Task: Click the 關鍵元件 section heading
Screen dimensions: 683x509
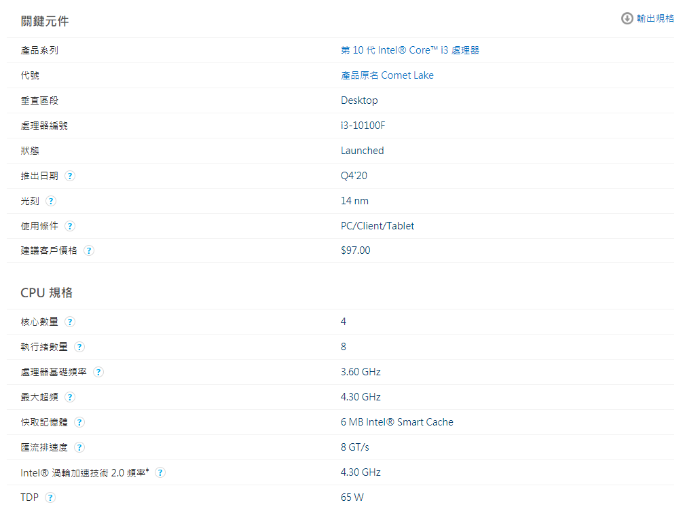Action: click(45, 21)
